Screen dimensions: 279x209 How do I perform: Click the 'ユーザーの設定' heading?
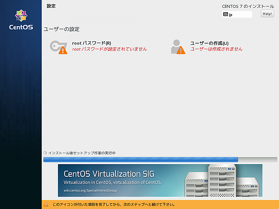[61, 29]
